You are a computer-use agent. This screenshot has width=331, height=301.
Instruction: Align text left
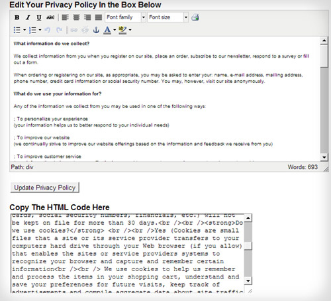pyautogui.click(x=66, y=17)
